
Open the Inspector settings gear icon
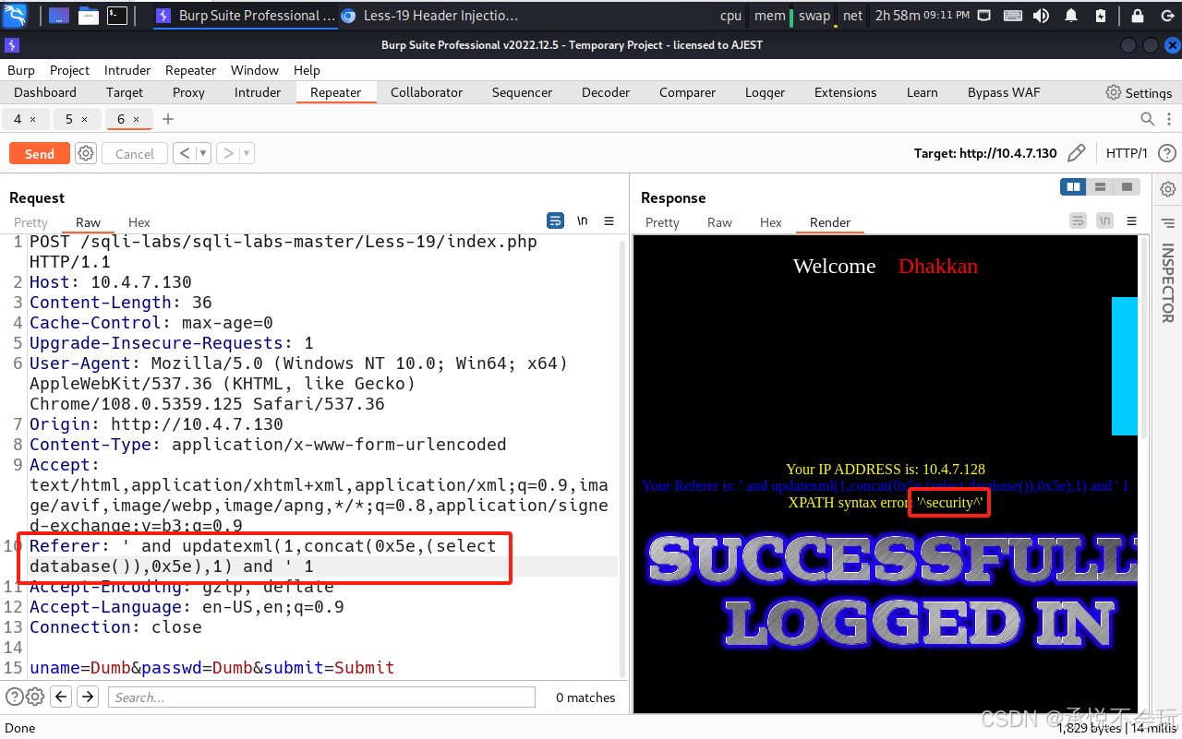tap(1168, 189)
